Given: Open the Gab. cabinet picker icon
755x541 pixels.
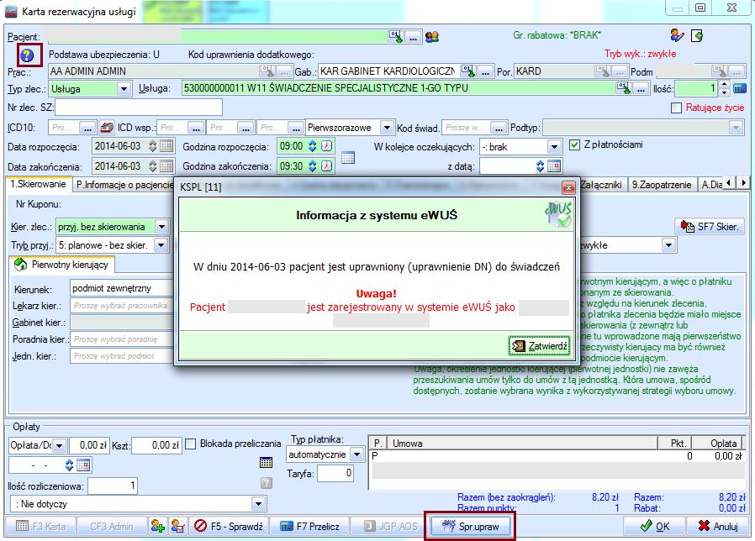Looking at the screenshot, I should click(468, 71).
